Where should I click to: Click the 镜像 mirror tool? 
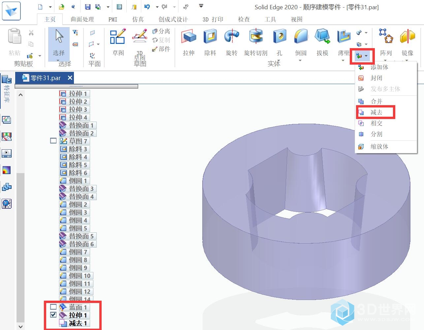click(408, 42)
